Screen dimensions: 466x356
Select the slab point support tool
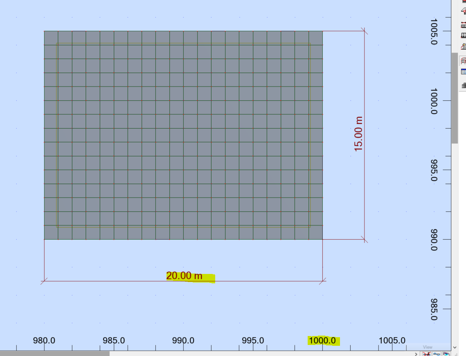click(464, 11)
